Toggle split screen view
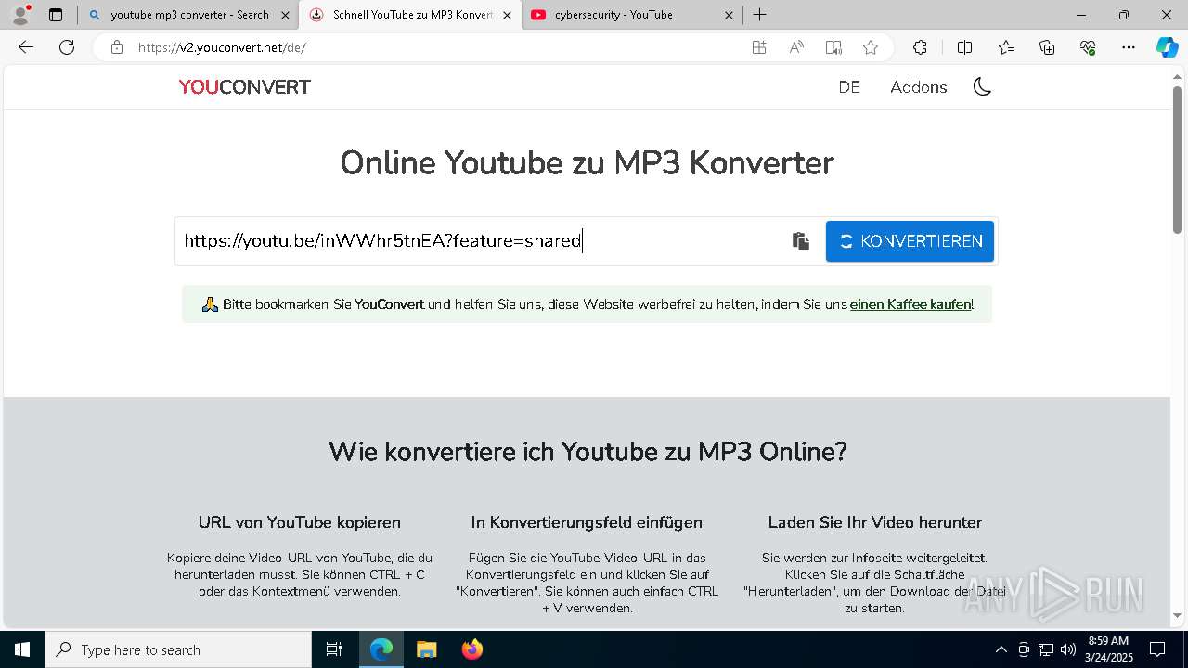 tap(964, 47)
